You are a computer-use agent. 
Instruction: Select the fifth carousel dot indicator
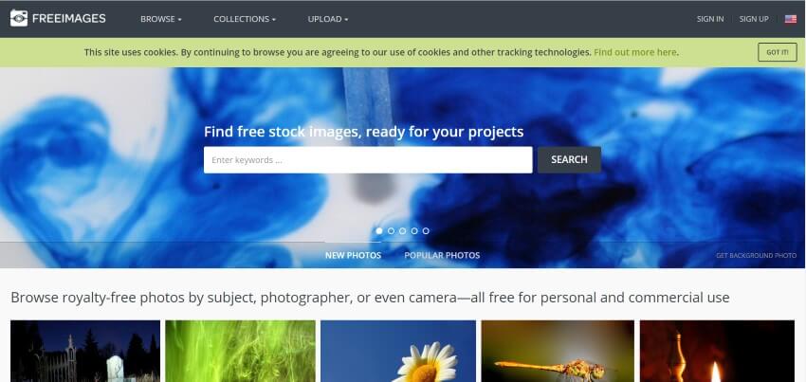426,231
